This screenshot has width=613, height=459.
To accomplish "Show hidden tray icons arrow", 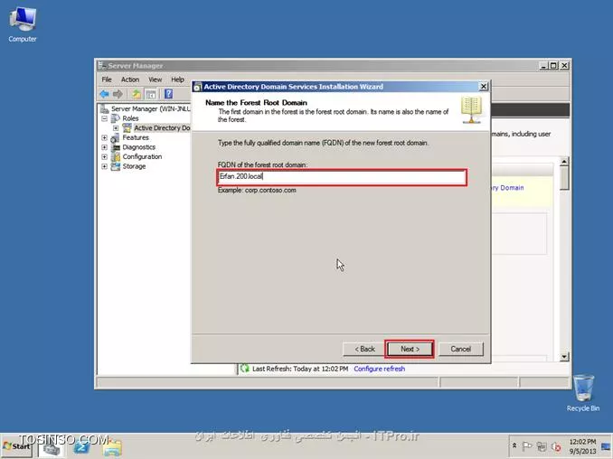I will coord(514,445).
